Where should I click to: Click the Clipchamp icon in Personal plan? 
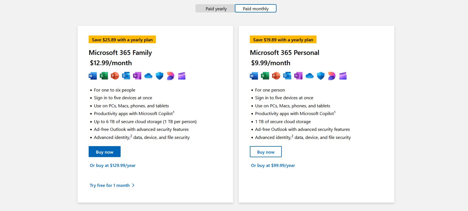(x=343, y=76)
